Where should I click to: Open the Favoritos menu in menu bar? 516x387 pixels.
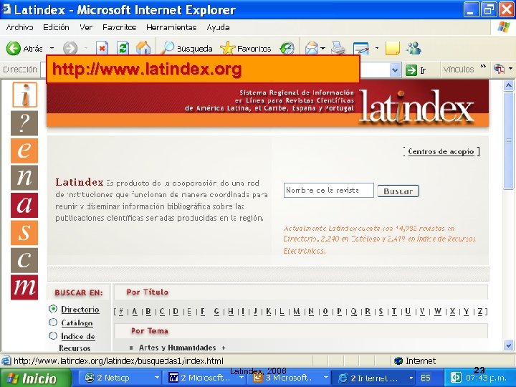click(x=120, y=27)
